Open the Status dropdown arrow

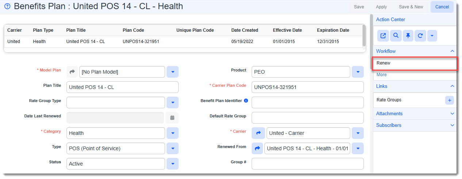point(172,164)
